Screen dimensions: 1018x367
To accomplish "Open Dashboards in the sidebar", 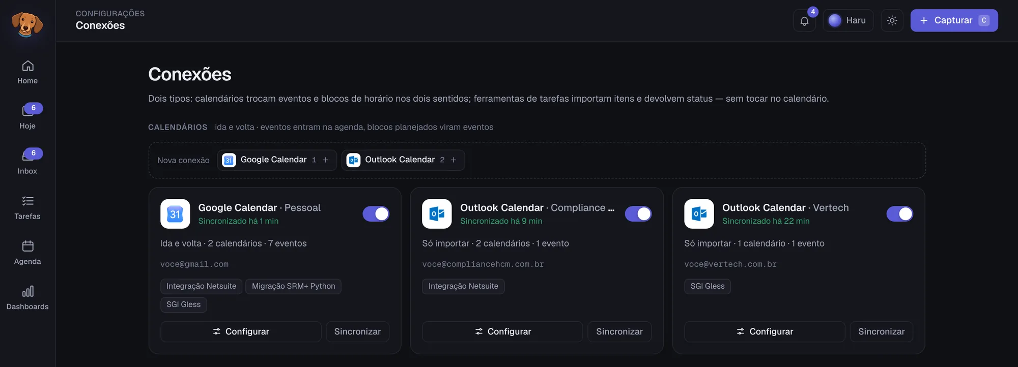I will click(27, 298).
